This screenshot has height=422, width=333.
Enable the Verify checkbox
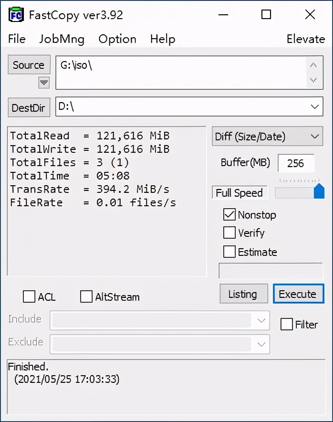coord(229,232)
